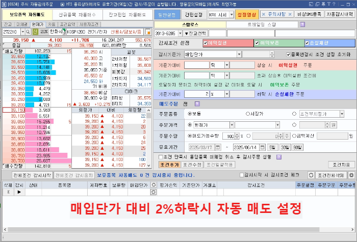The height and width of the screenshot is (242, 357).
Task: Click the number 1 icon in the title bar
Action: (x=4, y=4)
